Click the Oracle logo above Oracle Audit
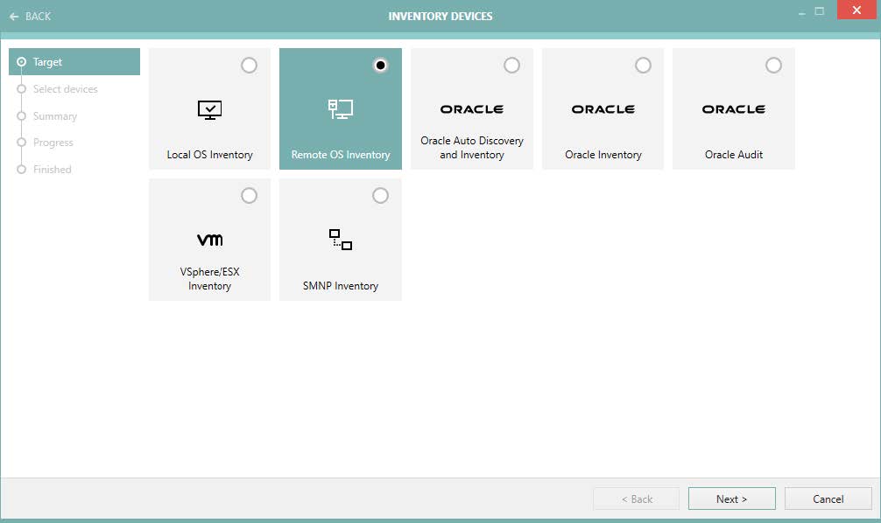The width and height of the screenshot is (881, 523). click(x=733, y=109)
